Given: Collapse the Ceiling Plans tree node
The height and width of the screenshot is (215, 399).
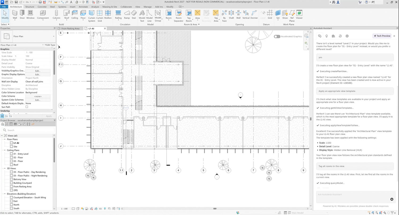Looking at the screenshot, I should (x=5, y=150).
